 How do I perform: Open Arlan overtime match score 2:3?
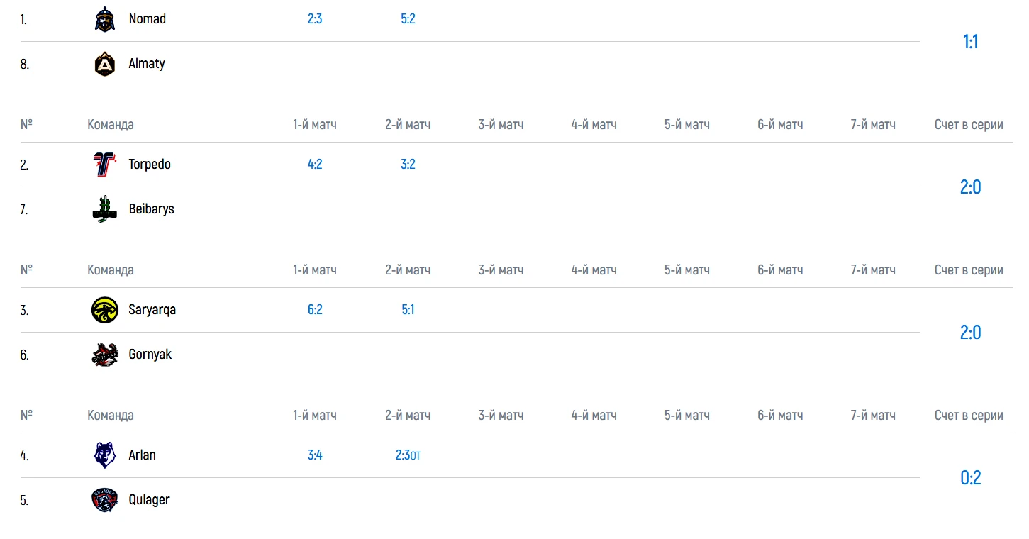click(x=404, y=455)
